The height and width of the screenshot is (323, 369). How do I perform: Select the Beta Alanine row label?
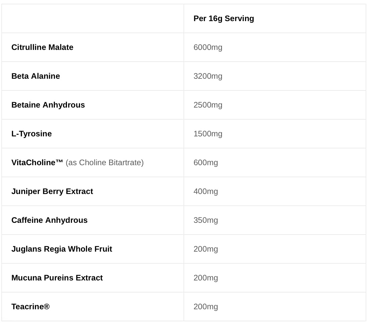click(x=36, y=76)
